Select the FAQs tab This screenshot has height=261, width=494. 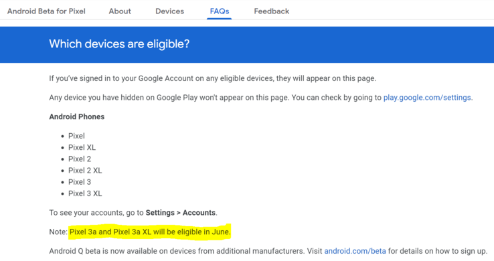220,11
